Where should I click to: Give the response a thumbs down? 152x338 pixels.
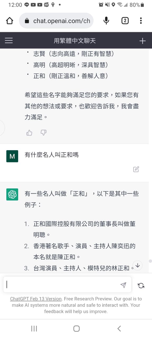coord(43,133)
